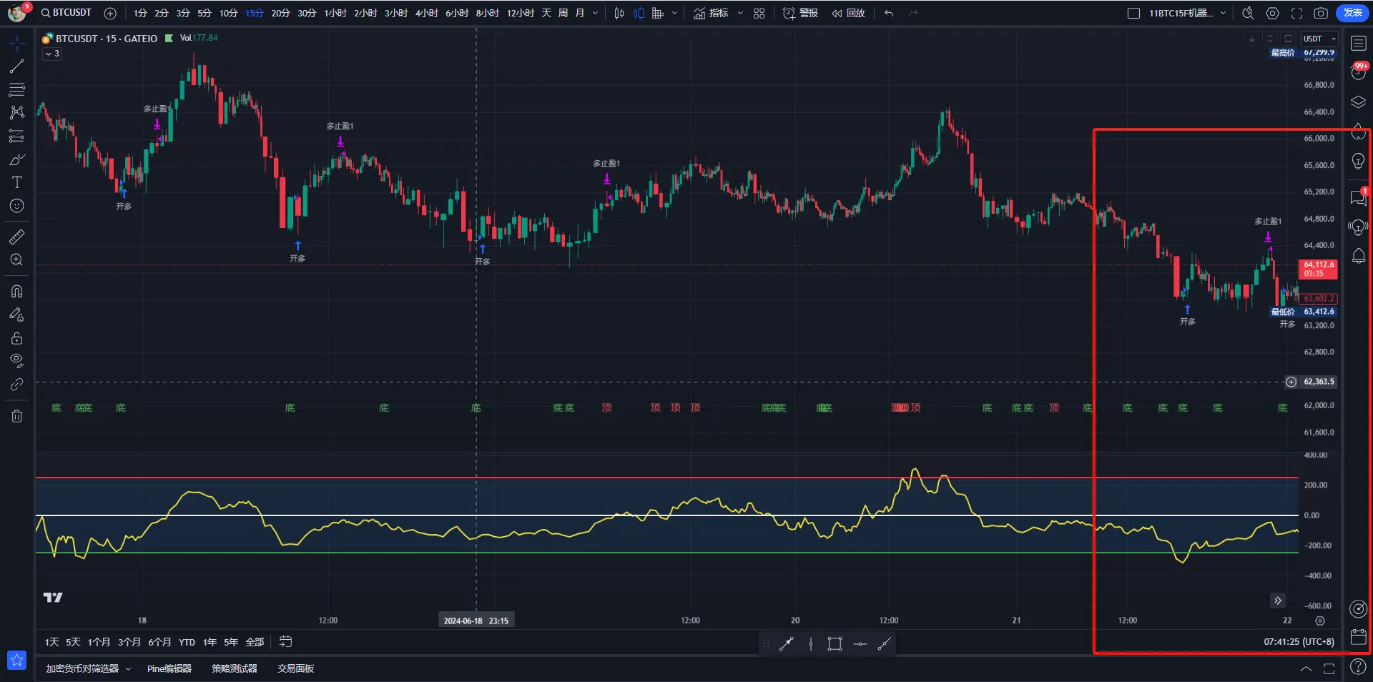Select the ruler measure tool

coord(17,237)
